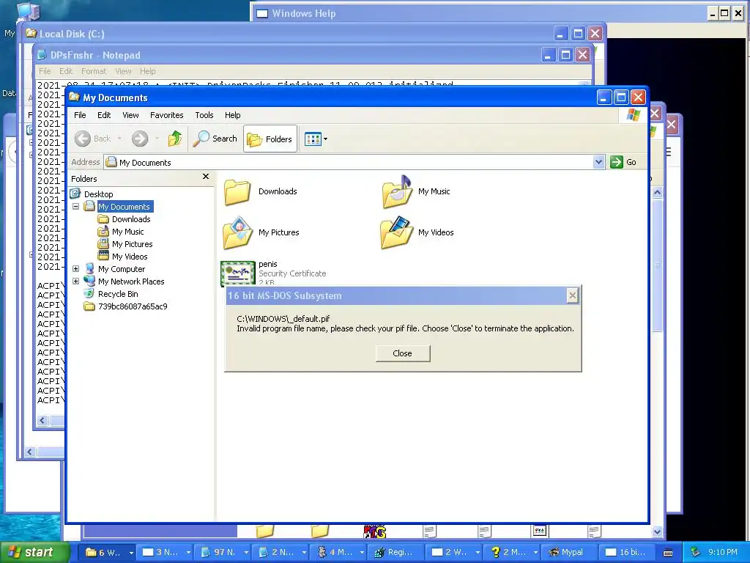Click the Forward arrow in My Documents toolbar
The image size is (750, 563).
(x=140, y=139)
